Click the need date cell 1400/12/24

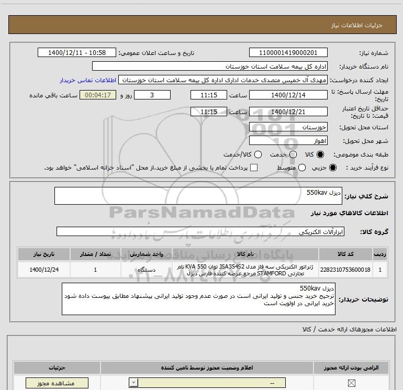(x=43, y=270)
